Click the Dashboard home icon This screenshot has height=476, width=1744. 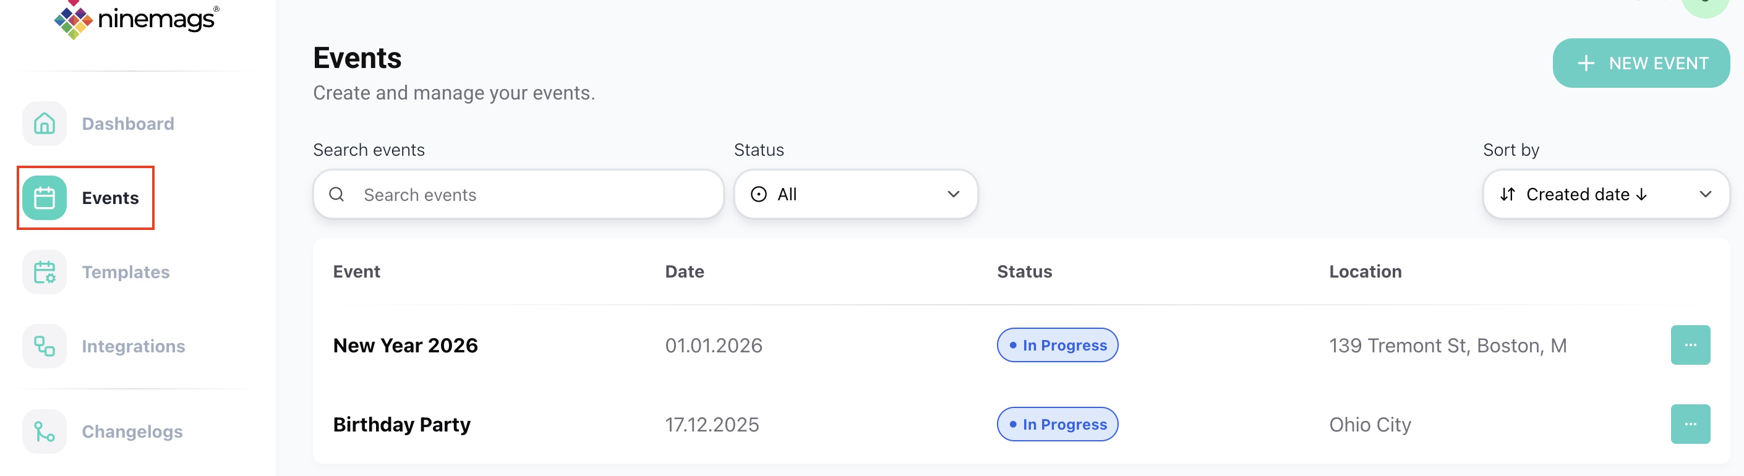click(x=45, y=124)
